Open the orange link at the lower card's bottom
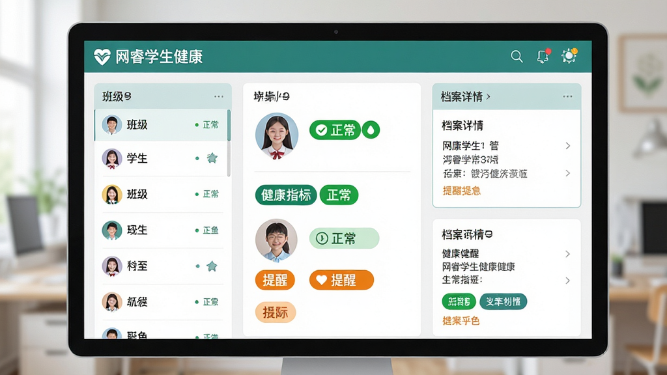The width and height of the screenshot is (667, 375). click(461, 320)
